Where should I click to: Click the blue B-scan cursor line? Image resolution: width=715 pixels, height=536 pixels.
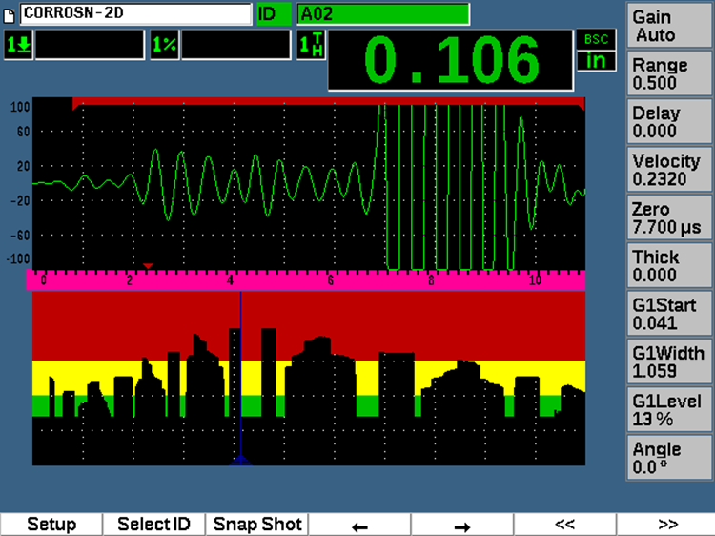(x=241, y=379)
